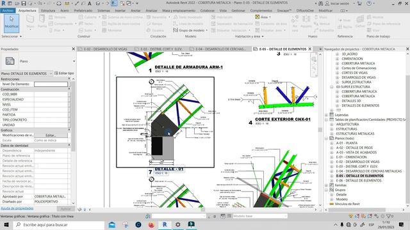
Task: Open the Revit application menu logo
Action: [3, 3]
